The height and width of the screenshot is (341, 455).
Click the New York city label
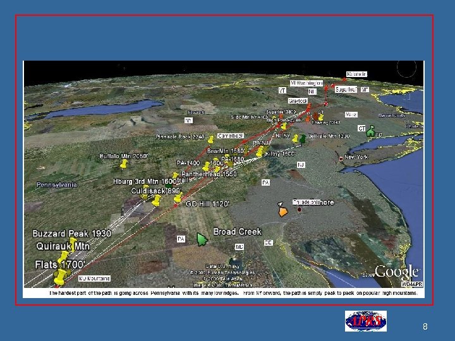coord(356,157)
